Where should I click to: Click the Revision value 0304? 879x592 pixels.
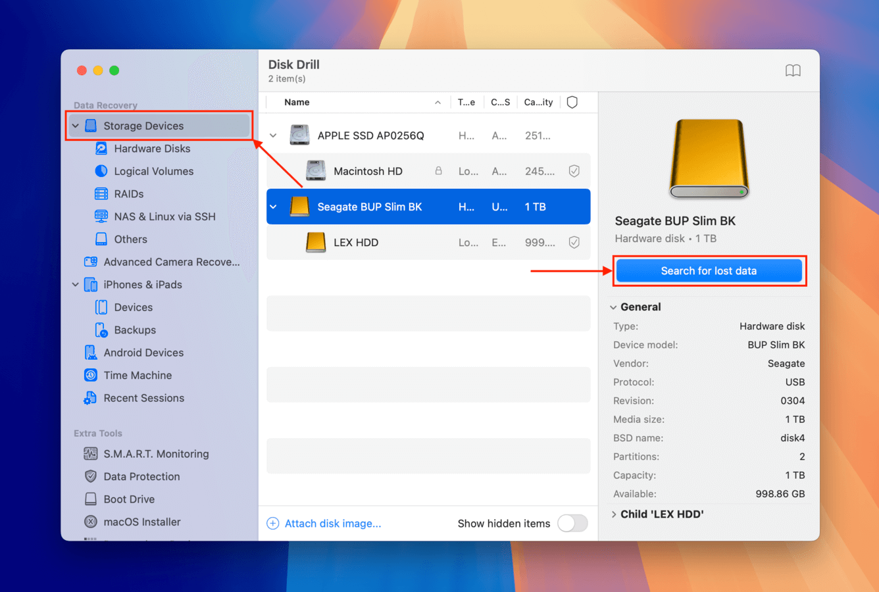[792, 401]
